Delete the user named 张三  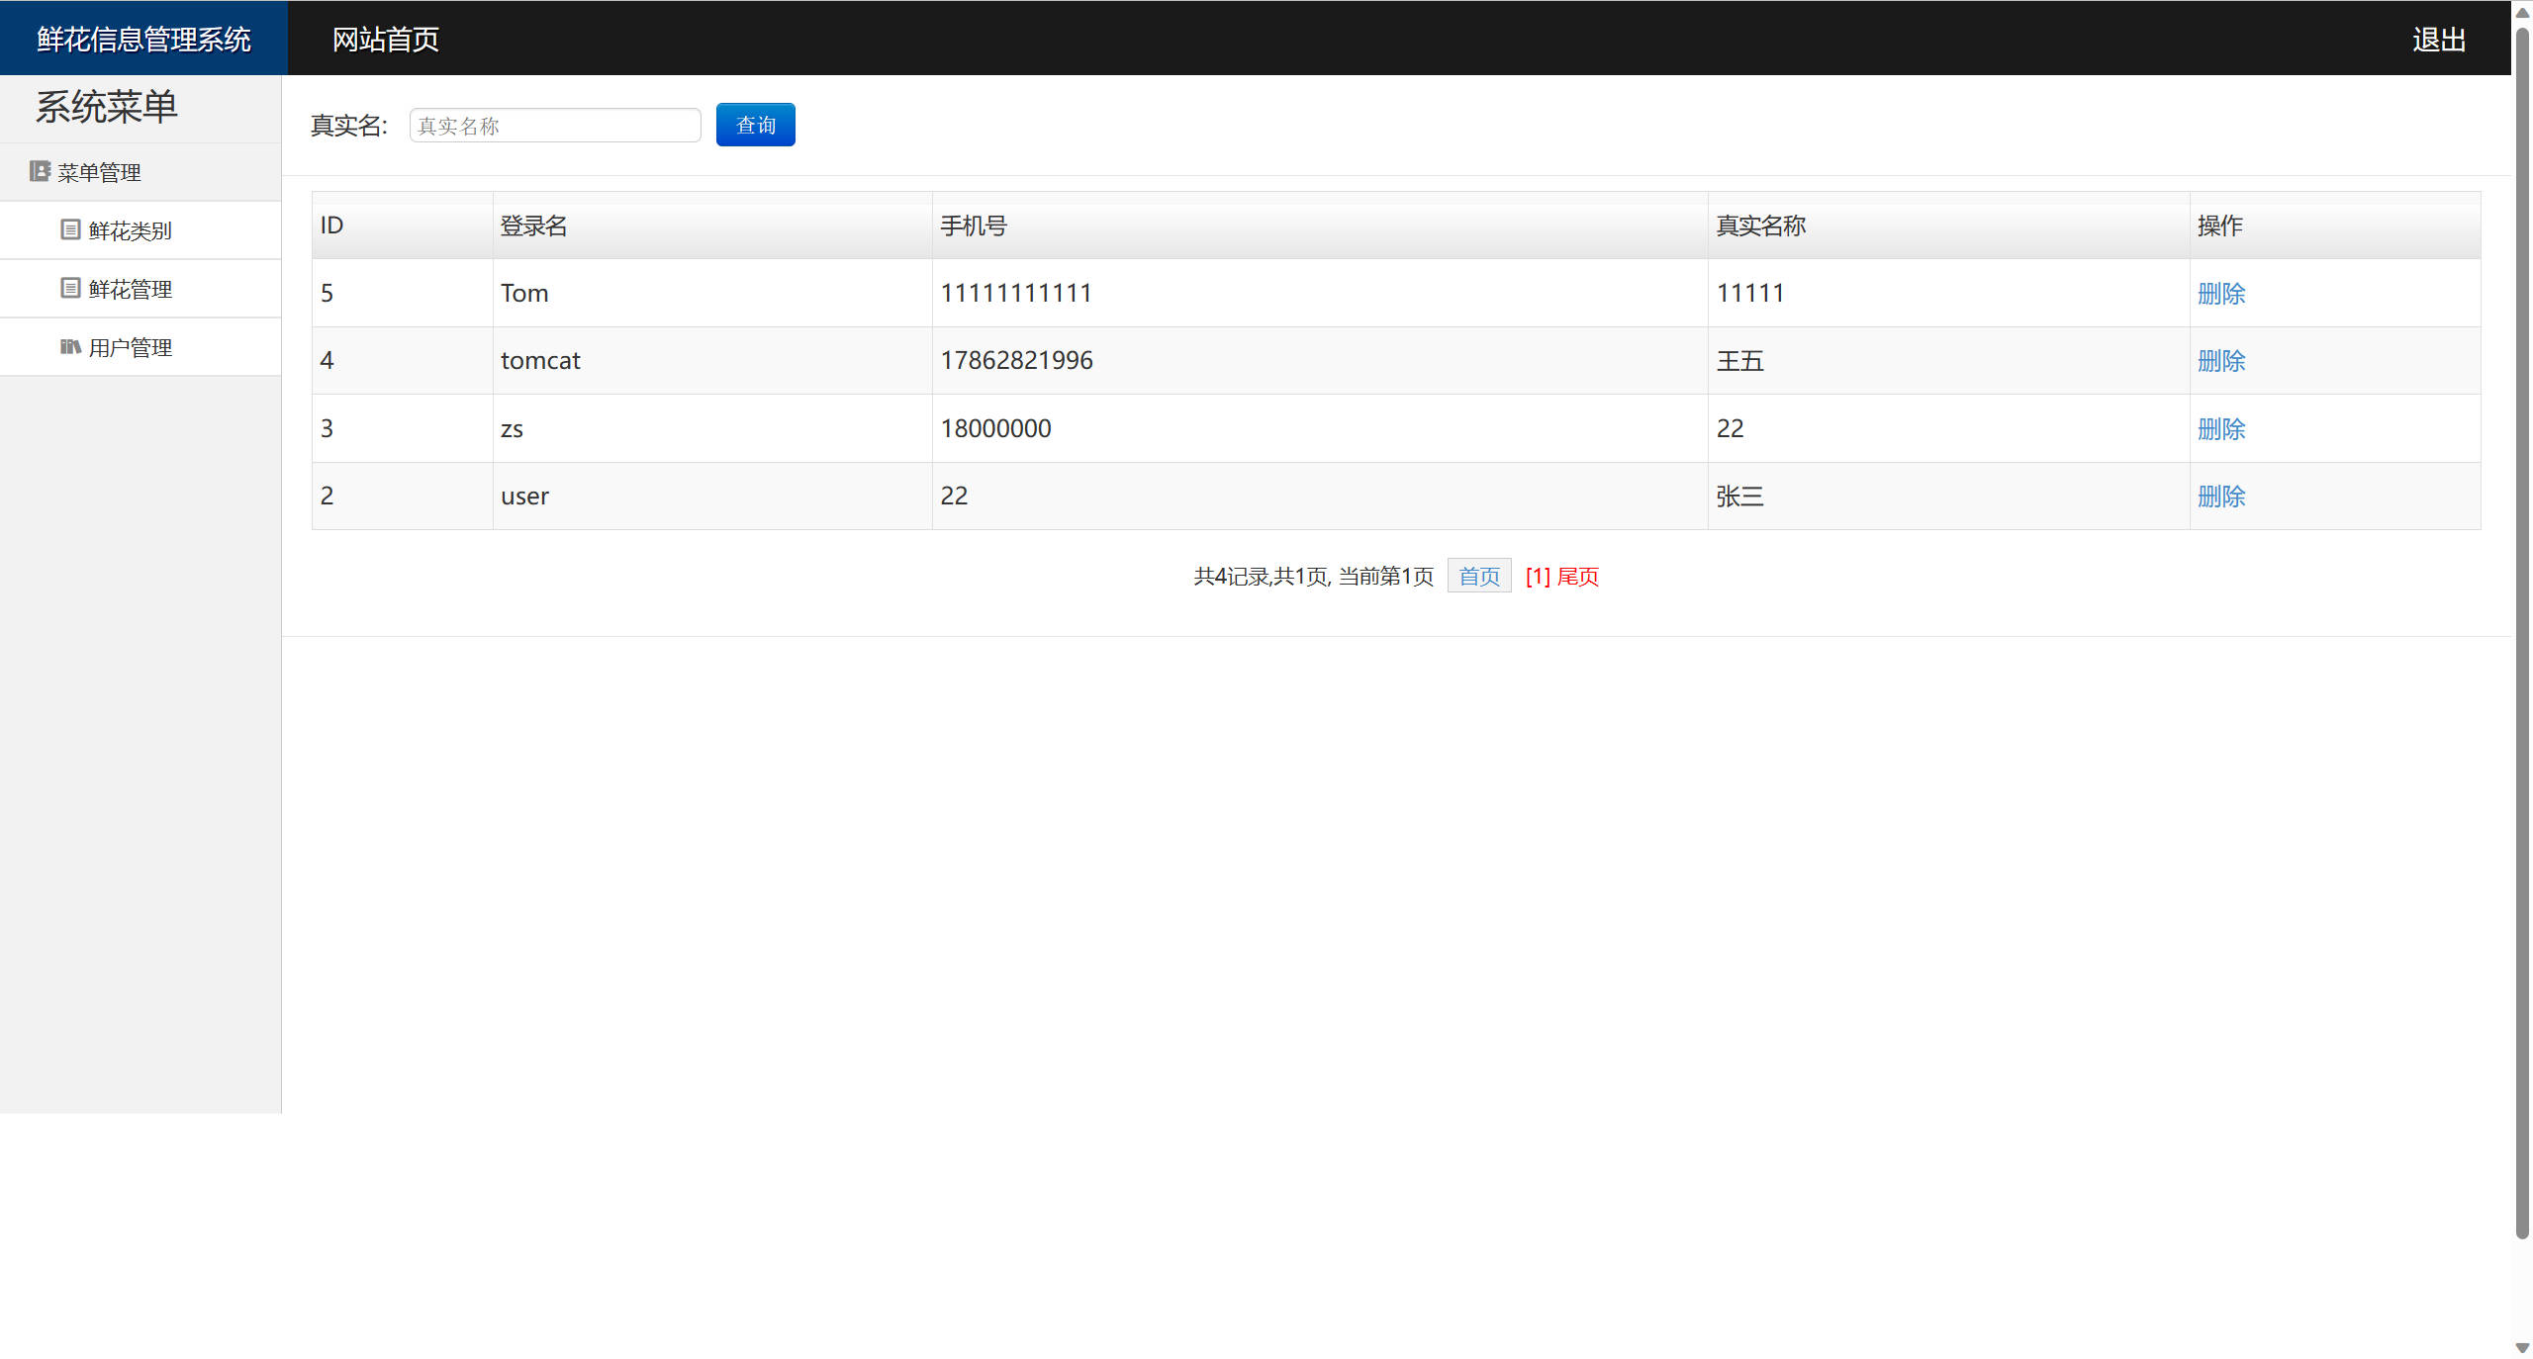[x=2220, y=497]
